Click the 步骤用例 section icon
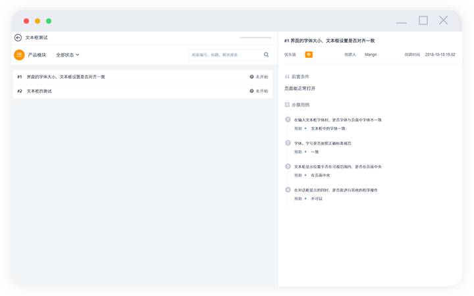Image resolution: width=474 pixels, height=296 pixels. pos(287,105)
